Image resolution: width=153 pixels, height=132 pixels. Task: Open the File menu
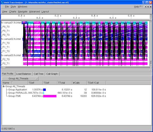point(7,7)
